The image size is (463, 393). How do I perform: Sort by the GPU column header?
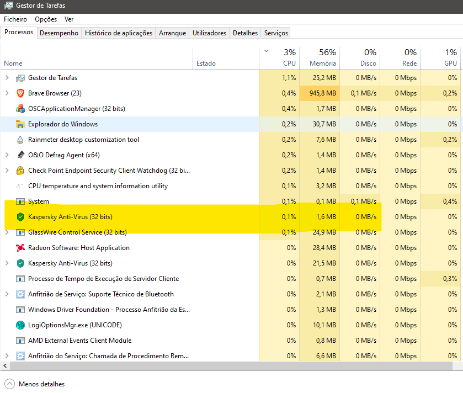coord(440,59)
